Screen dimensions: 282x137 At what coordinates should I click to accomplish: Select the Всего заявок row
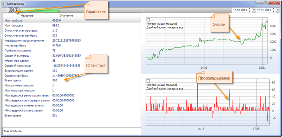click(72, 116)
